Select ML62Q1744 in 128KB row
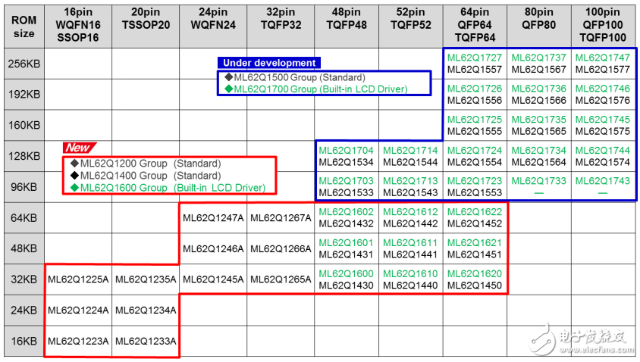Image resolution: width=640 pixels, height=362 pixels. tap(602, 151)
